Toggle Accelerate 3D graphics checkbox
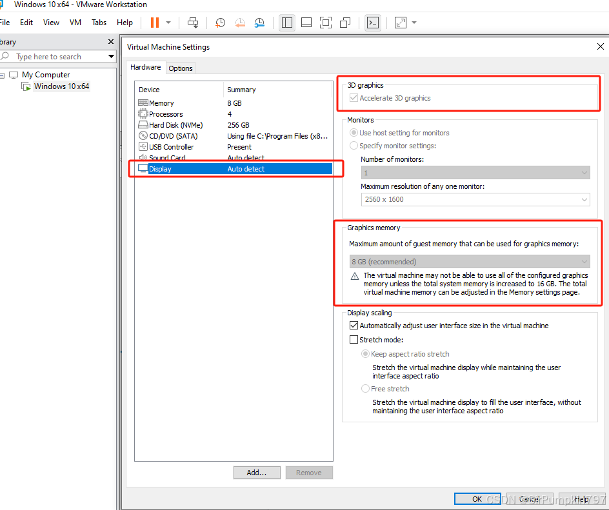 [x=354, y=98]
